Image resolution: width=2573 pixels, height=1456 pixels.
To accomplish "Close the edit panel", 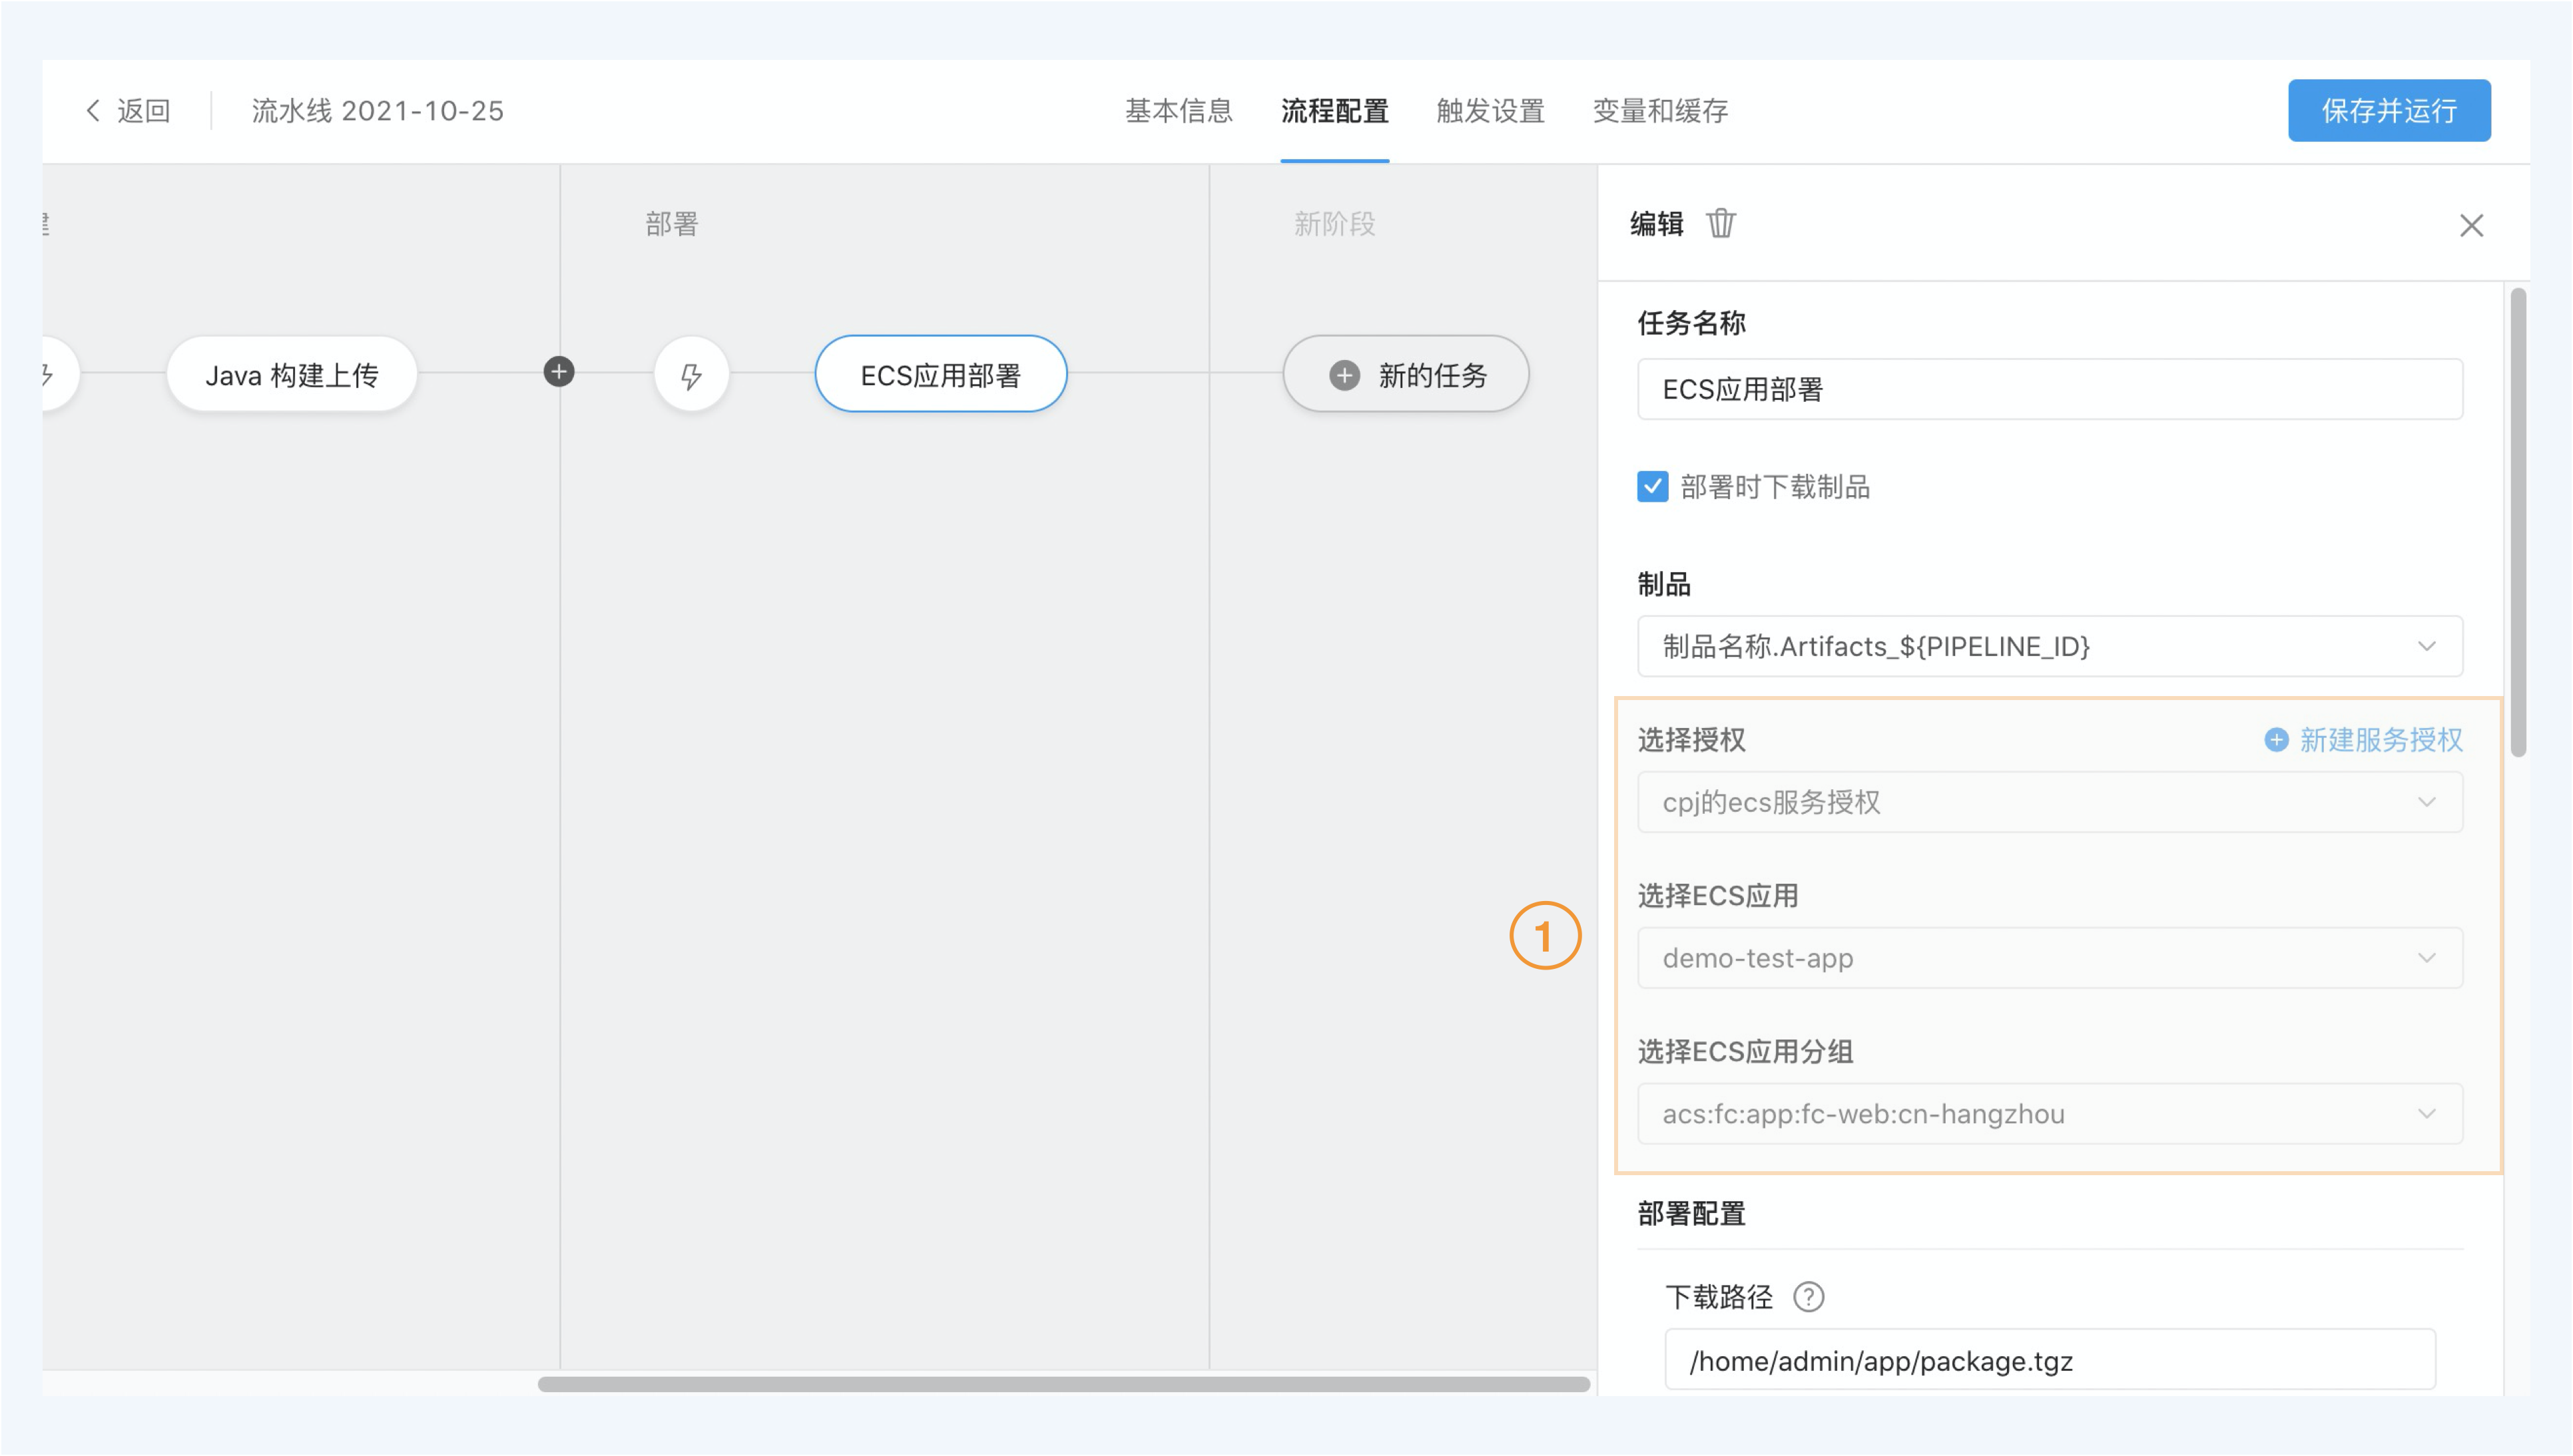I will [2471, 226].
